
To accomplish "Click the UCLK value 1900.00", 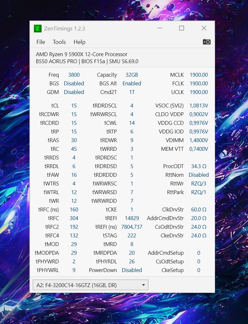I will 199,92.
